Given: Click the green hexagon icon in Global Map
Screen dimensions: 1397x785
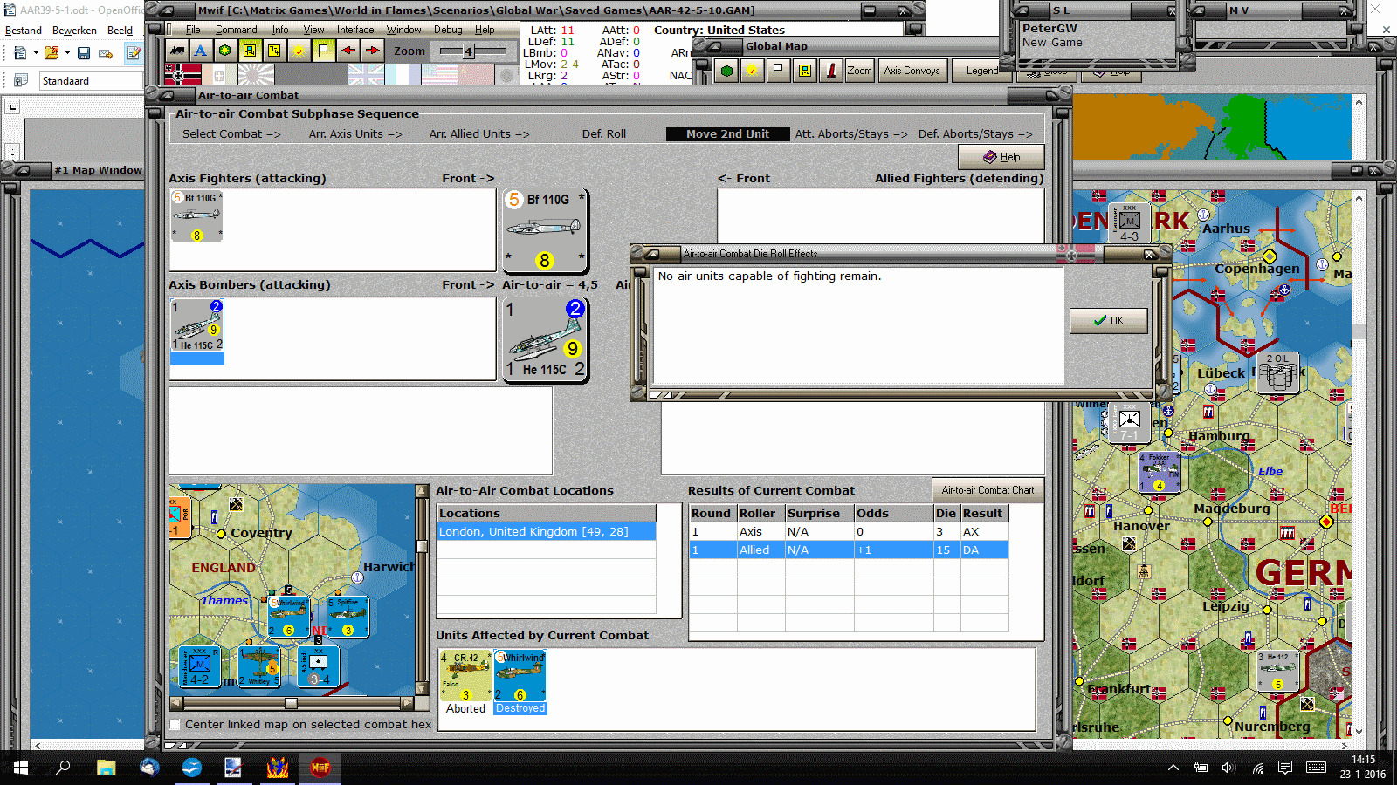Looking at the screenshot, I should click(x=726, y=71).
